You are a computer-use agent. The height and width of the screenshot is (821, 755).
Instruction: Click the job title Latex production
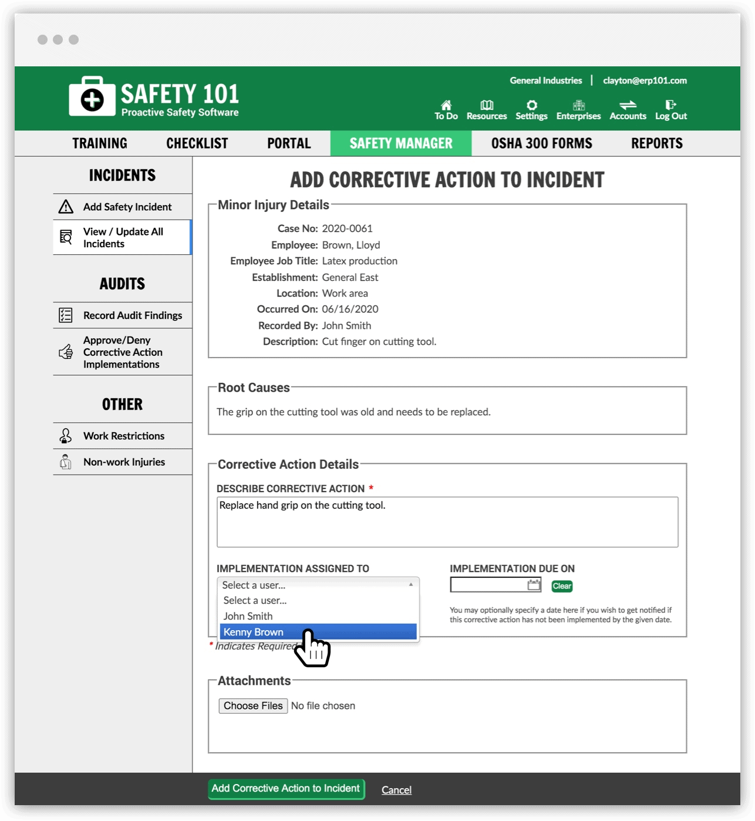tap(359, 261)
